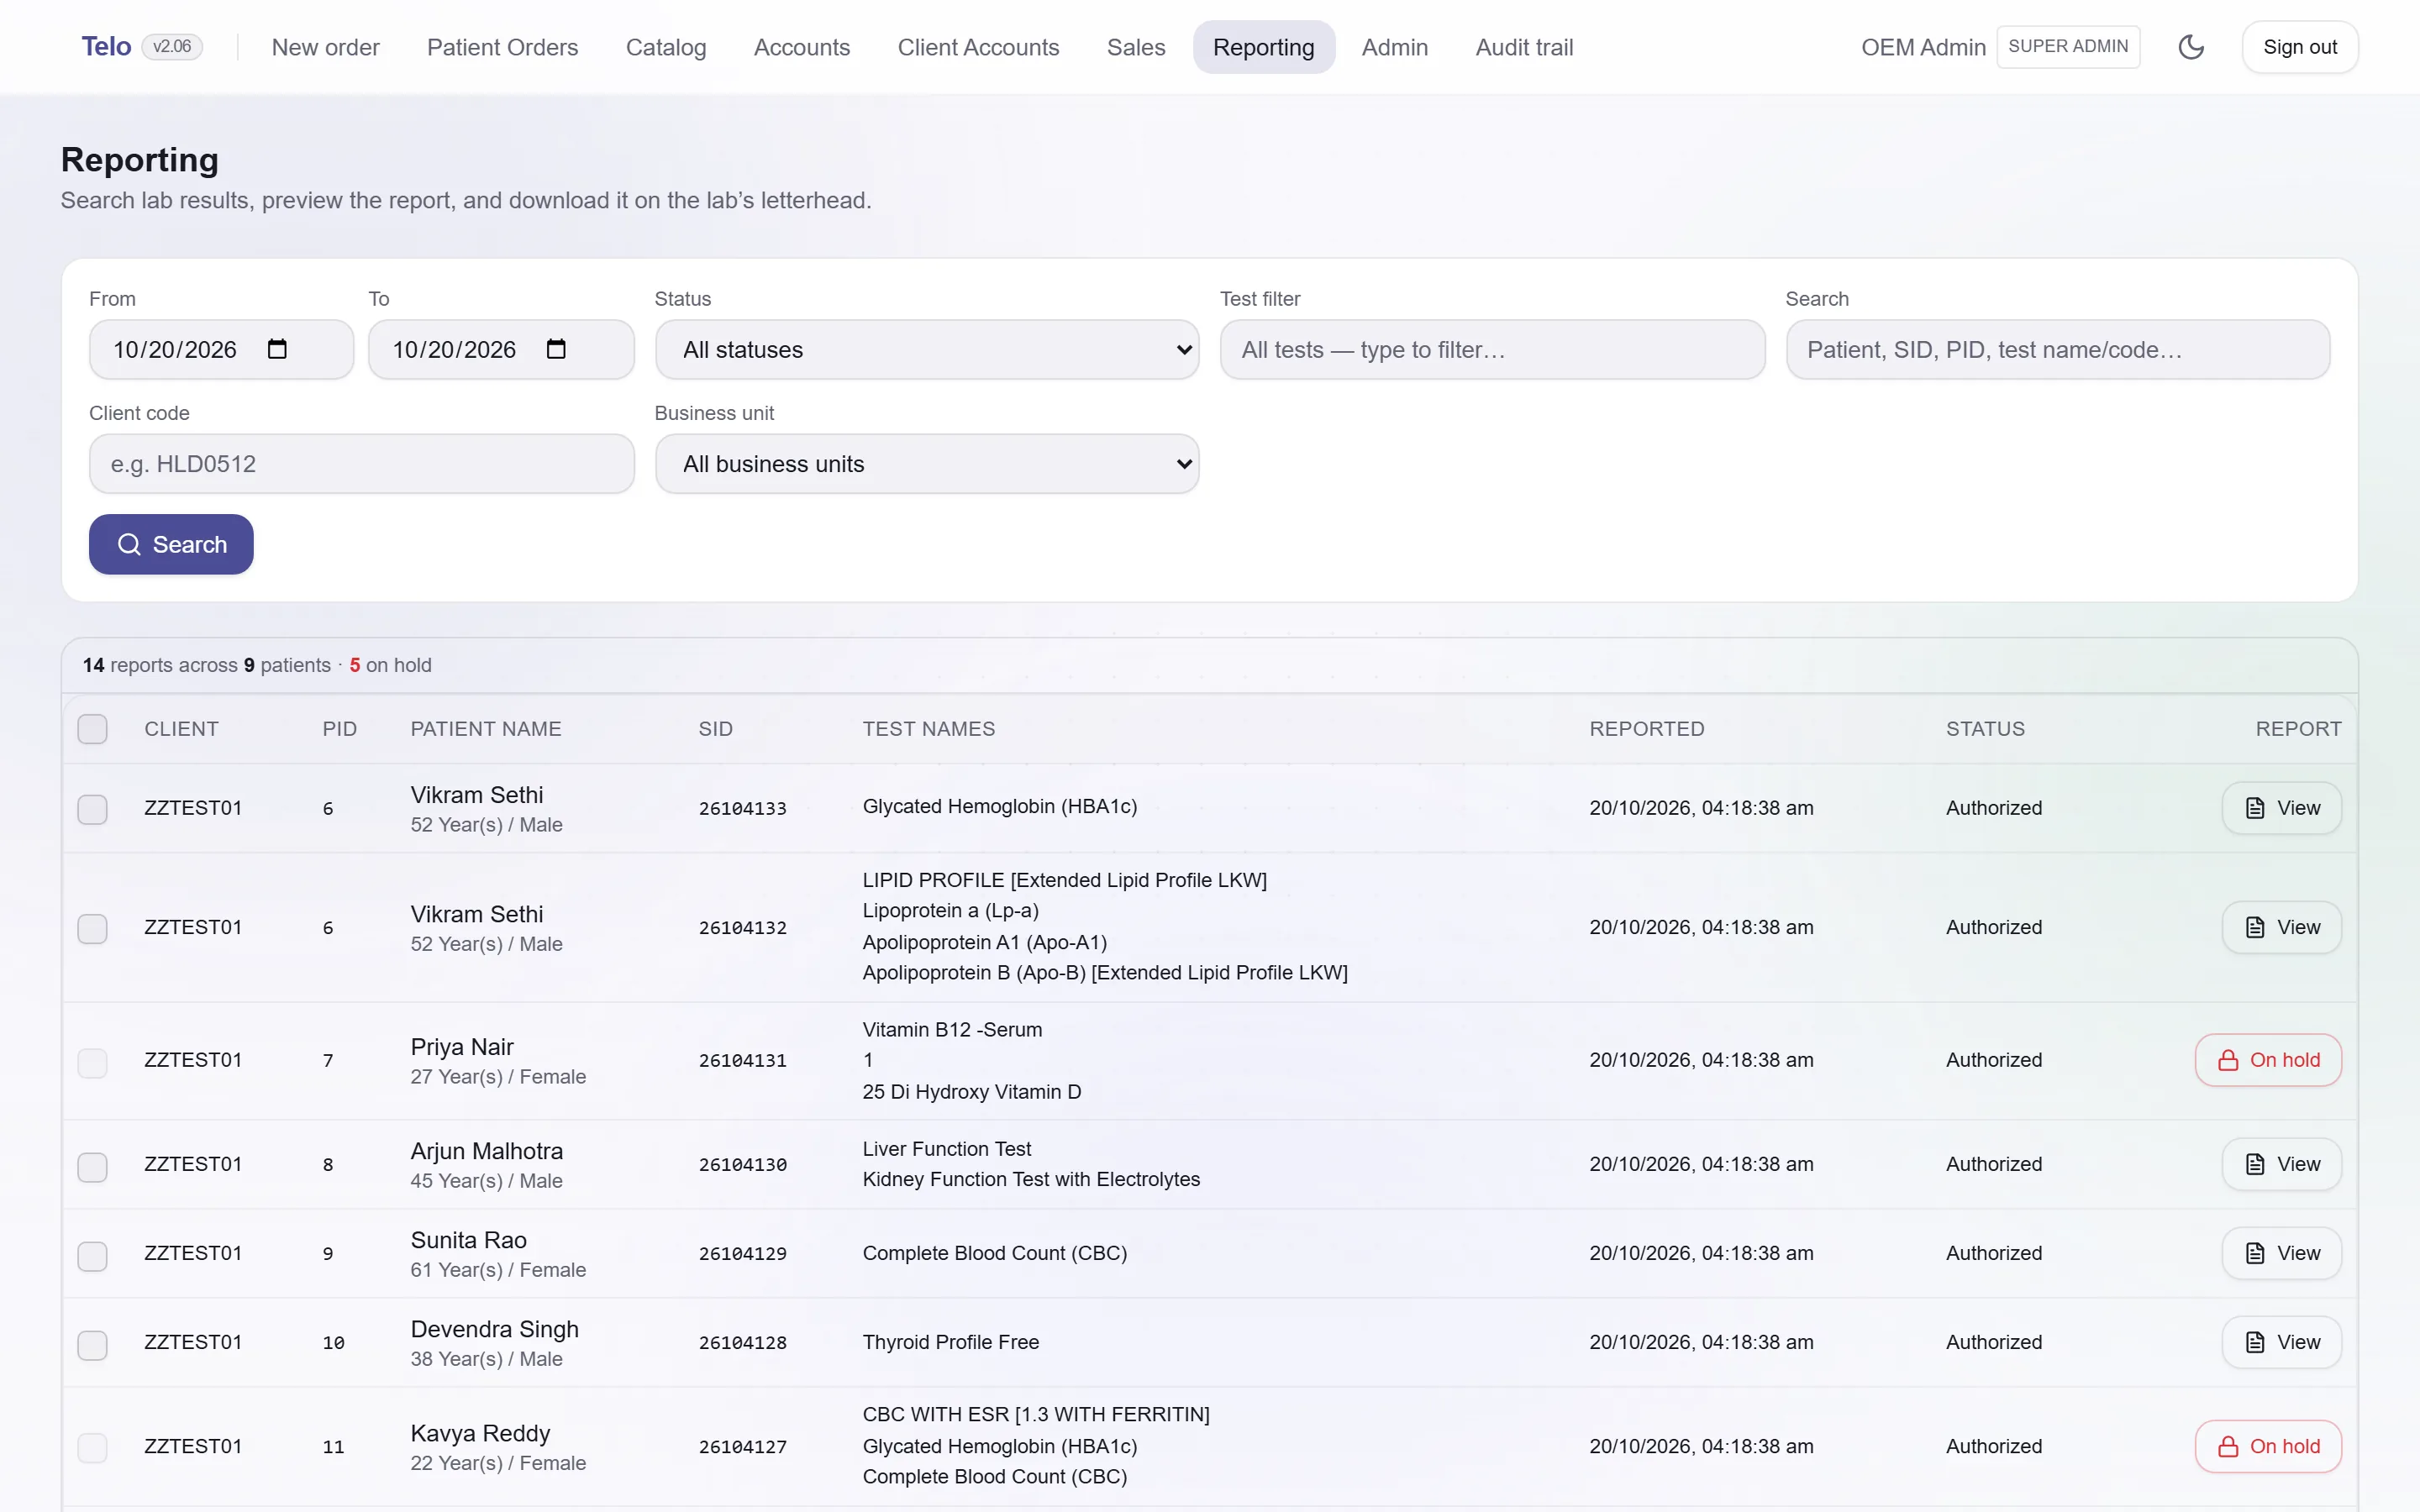Open the To date calendar picker icon
This screenshot has height=1512, width=2420.
(556, 349)
